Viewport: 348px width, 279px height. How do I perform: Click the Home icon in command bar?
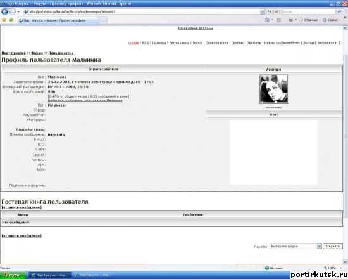tap(267, 20)
